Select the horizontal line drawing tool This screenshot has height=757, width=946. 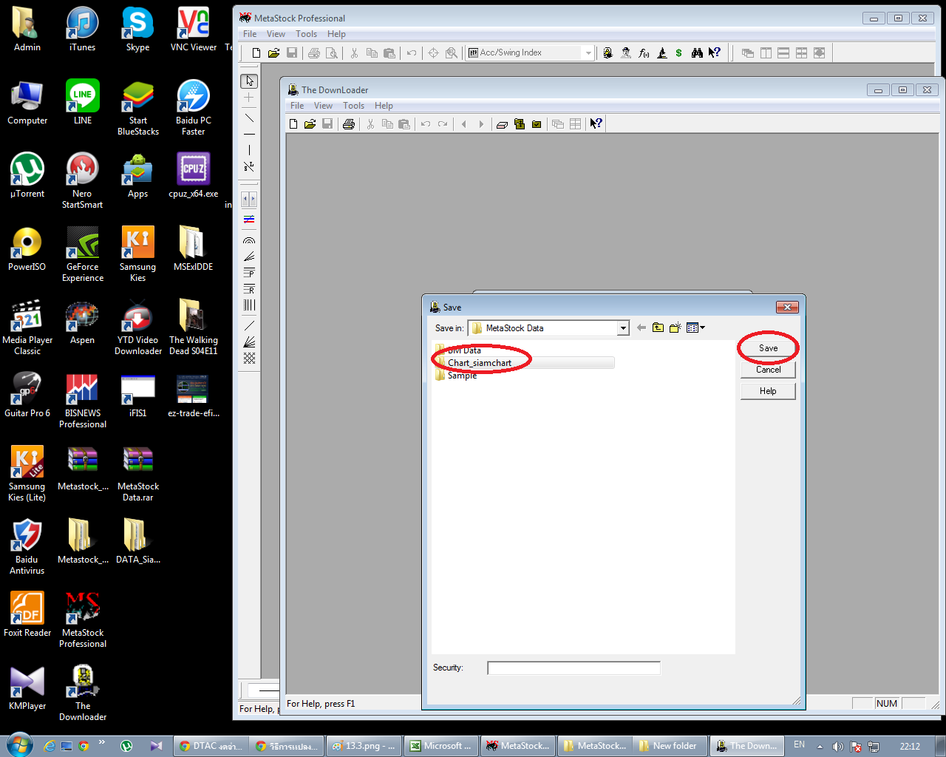click(249, 135)
